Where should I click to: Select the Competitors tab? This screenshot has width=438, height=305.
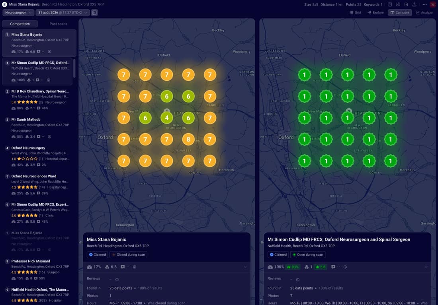[20, 24]
